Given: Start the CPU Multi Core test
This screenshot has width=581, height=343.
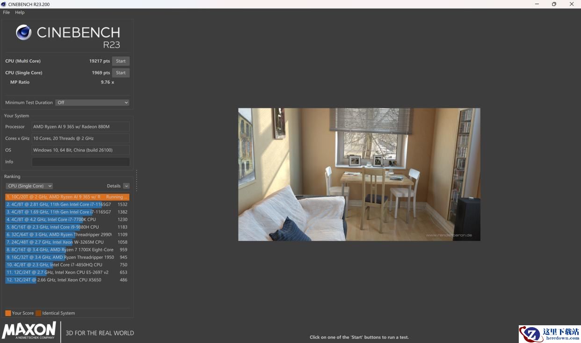Looking at the screenshot, I should coord(121,61).
